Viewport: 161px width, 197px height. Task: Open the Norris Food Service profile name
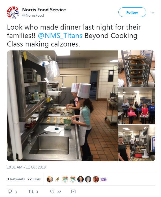[44, 10]
